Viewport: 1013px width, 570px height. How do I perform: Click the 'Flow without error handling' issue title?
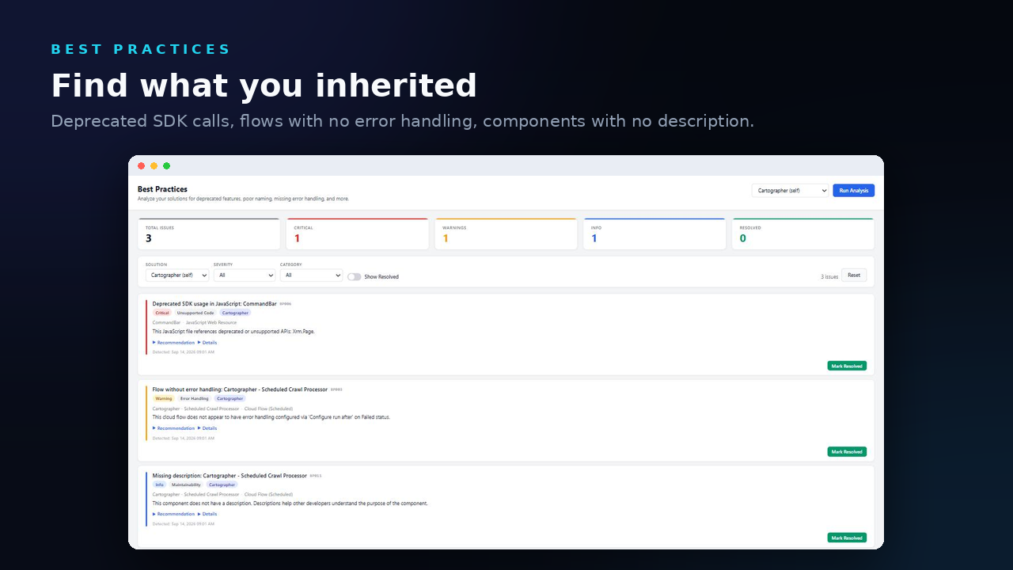click(240, 389)
